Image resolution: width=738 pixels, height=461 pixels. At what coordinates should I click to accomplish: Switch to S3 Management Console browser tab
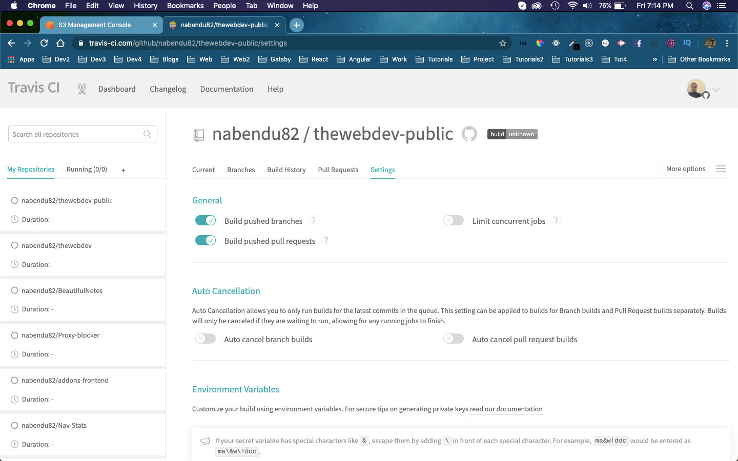[101, 25]
